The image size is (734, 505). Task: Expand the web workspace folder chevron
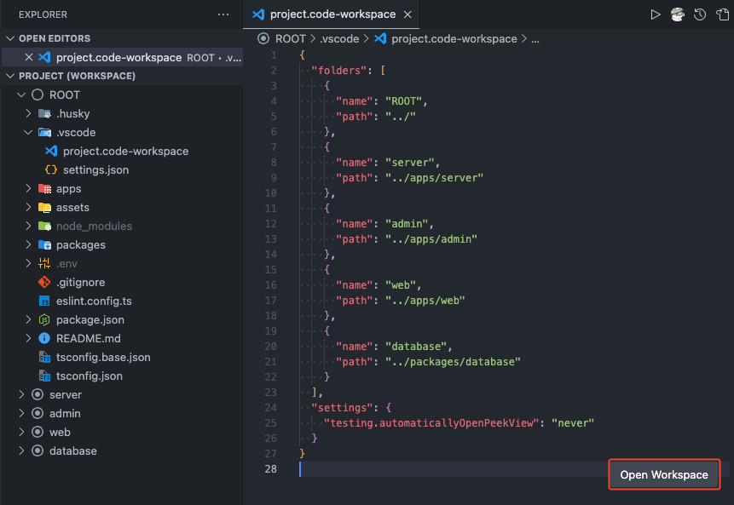coord(21,432)
